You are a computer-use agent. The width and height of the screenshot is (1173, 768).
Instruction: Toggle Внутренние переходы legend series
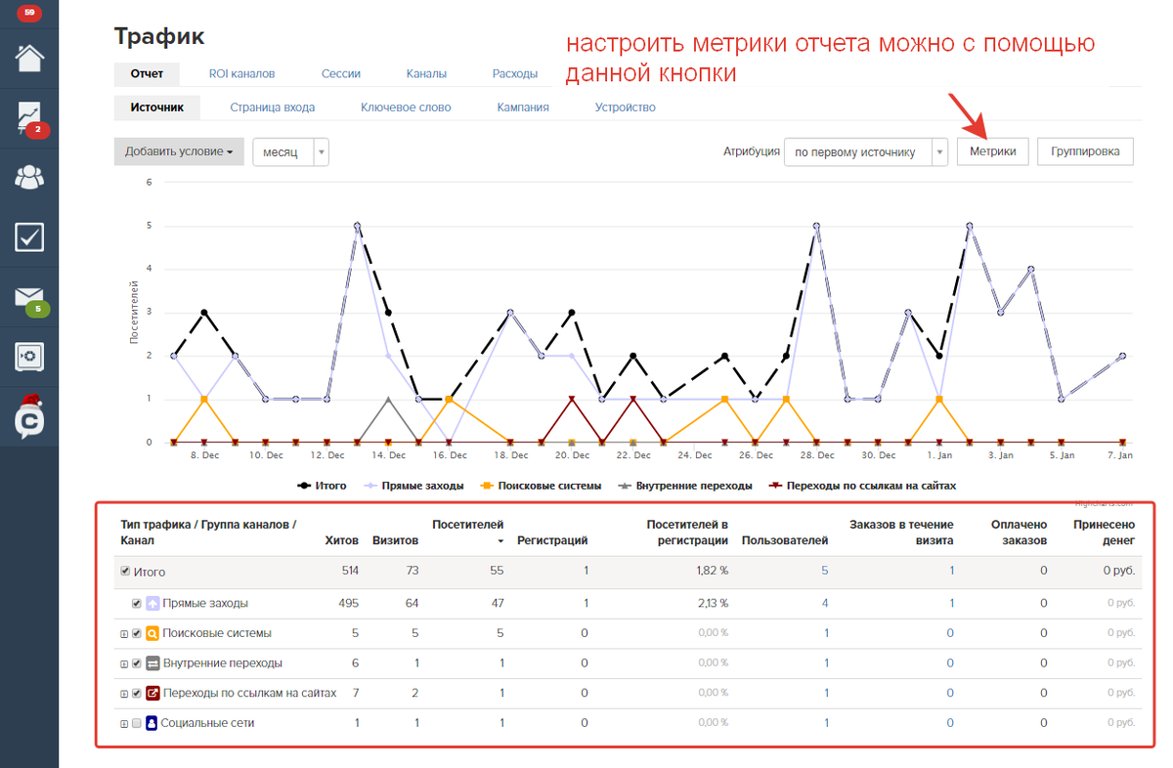pos(685,485)
